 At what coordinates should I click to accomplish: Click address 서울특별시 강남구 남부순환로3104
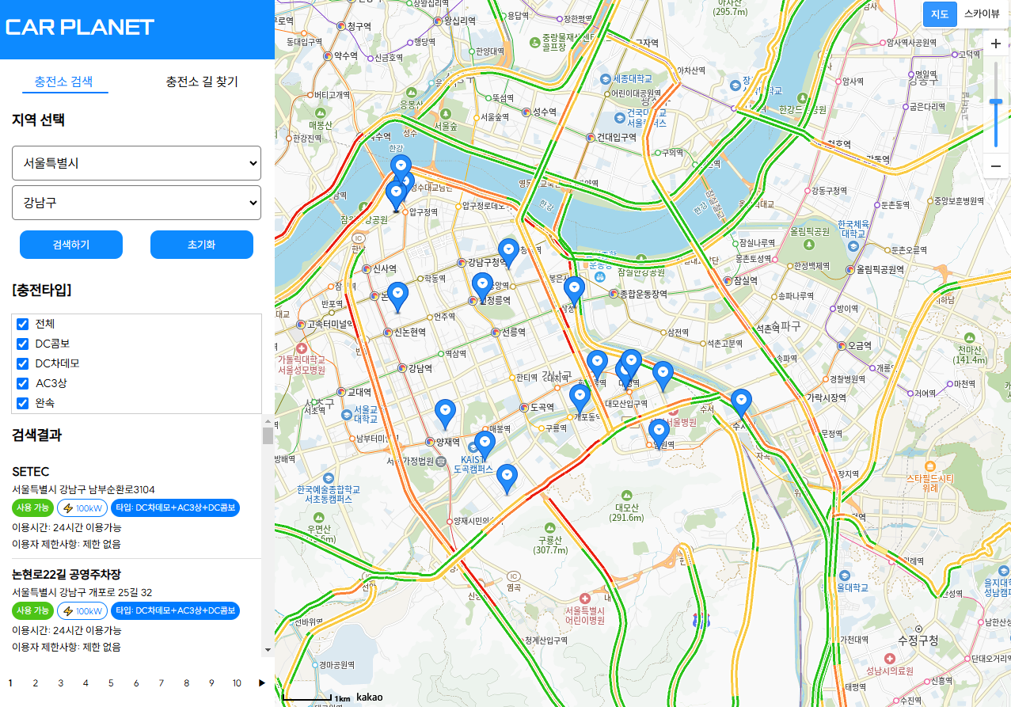(x=83, y=490)
